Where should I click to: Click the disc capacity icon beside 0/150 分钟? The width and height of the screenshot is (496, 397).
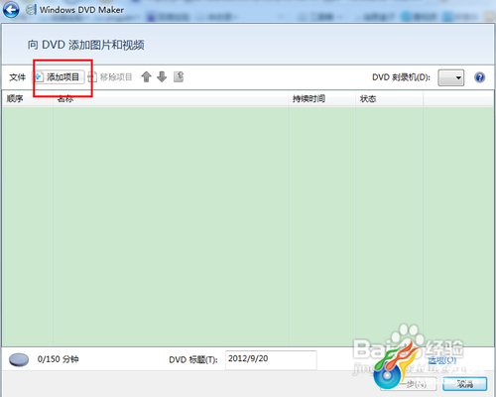(x=19, y=359)
